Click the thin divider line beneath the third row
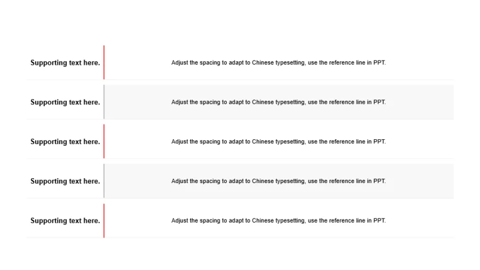This screenshot has height=270, width=480. [240, 158]
